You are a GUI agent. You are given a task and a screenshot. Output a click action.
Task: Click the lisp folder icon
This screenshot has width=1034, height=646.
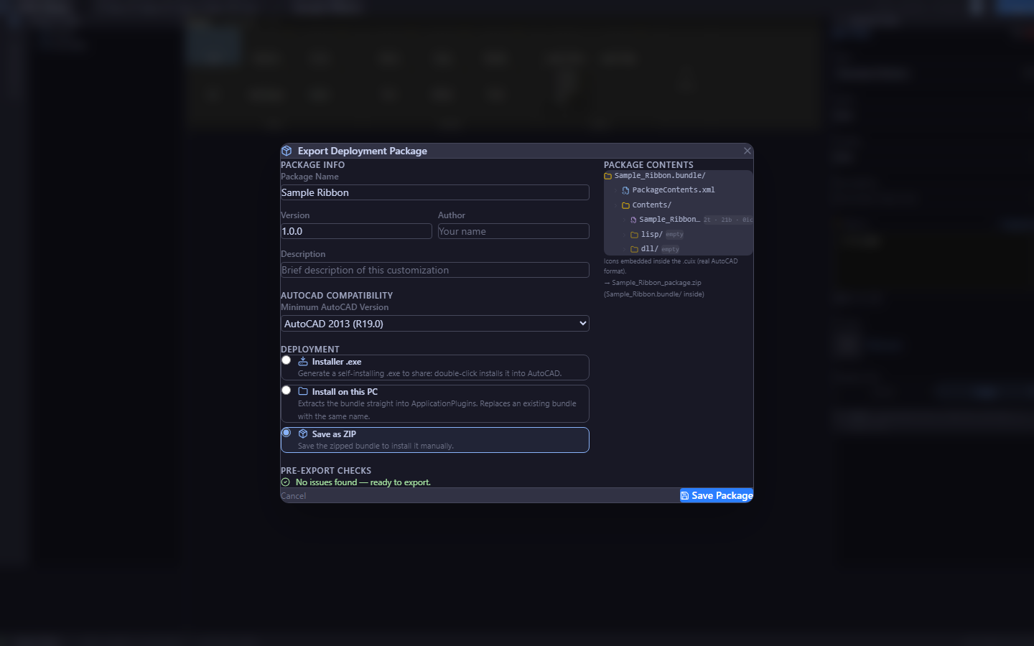[634, 235]
